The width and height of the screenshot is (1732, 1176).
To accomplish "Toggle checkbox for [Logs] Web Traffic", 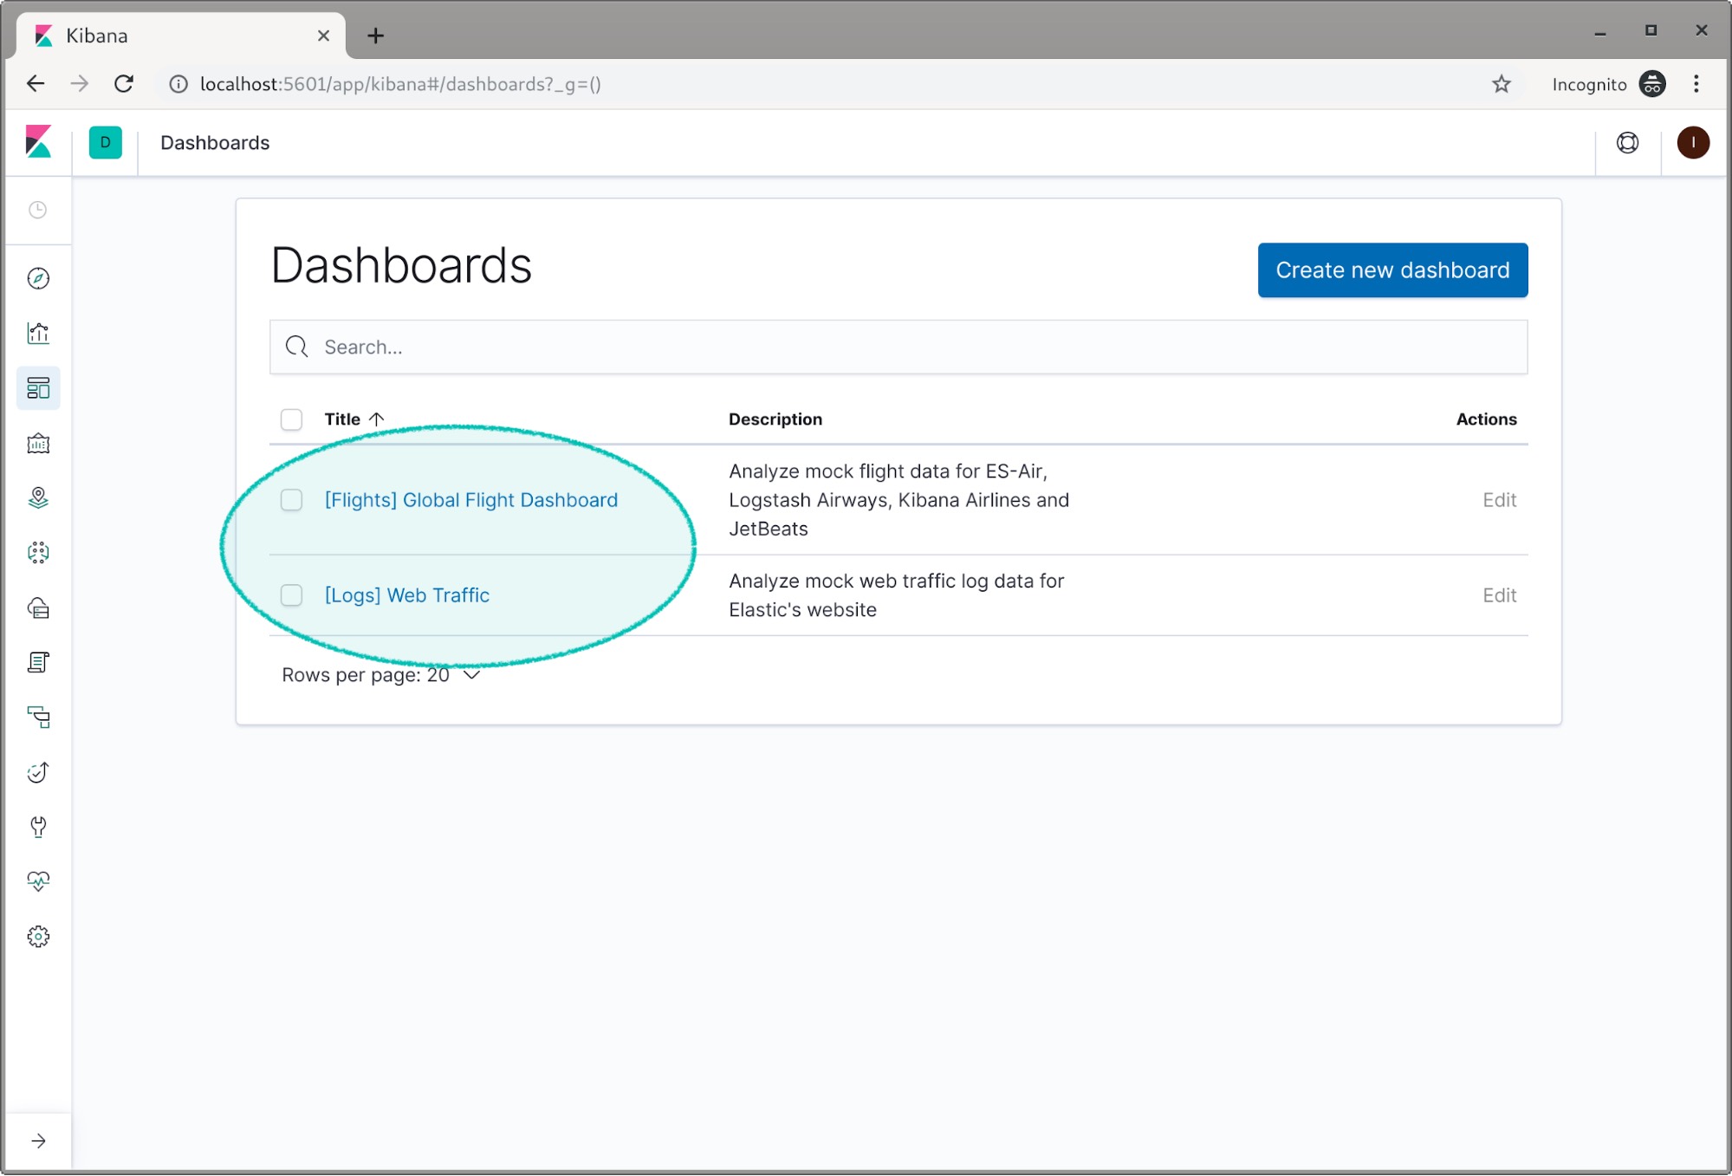I will coord(290,594).
